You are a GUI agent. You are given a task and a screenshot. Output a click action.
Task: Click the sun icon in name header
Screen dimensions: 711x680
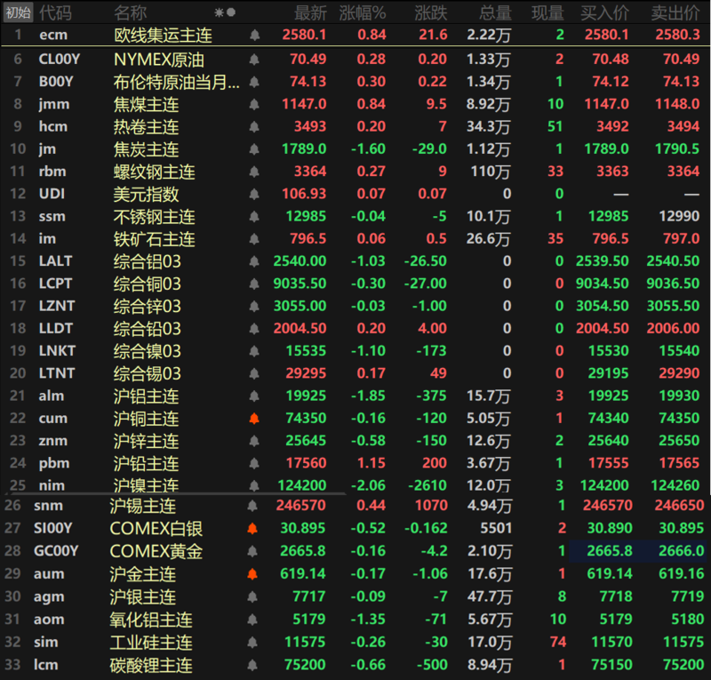coord(219,12)
